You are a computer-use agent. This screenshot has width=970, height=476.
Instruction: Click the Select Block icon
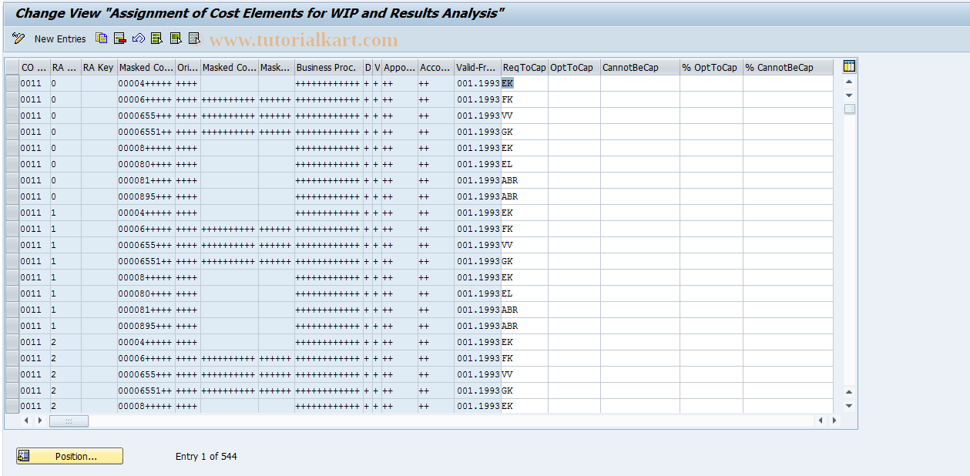click(x=174, y=39)
